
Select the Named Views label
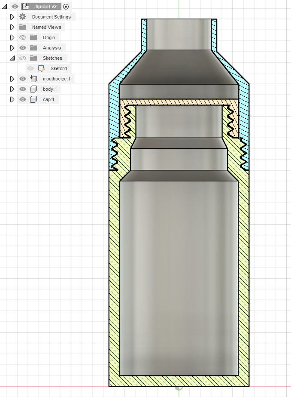[46, 27]
